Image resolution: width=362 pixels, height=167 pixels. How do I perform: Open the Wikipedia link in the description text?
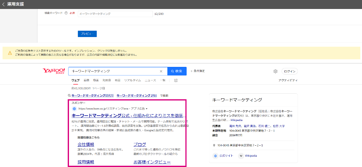pos(236,120)
